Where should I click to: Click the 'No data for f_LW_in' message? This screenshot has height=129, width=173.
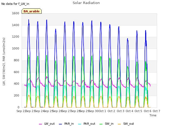tap(15, 4)
